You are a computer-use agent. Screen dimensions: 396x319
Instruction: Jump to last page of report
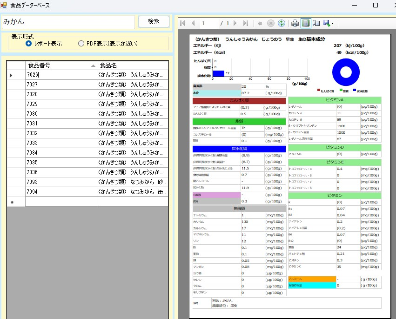[246, 23]
